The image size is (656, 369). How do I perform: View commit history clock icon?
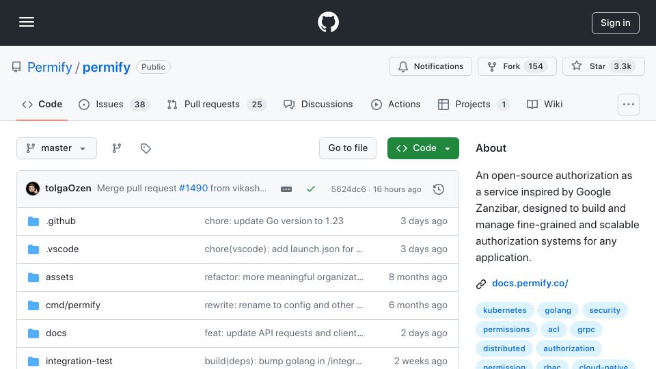[439, 189]
